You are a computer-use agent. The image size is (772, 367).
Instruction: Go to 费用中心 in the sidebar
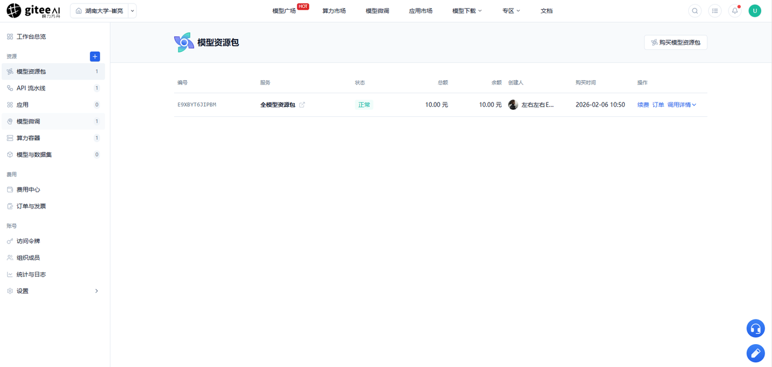(x=53, y=189)
